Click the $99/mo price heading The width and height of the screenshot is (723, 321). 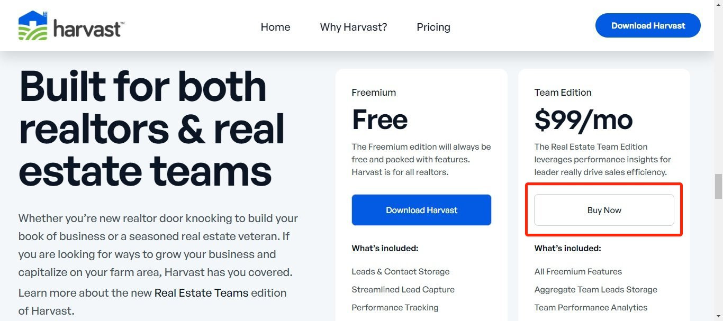point(583,120)
